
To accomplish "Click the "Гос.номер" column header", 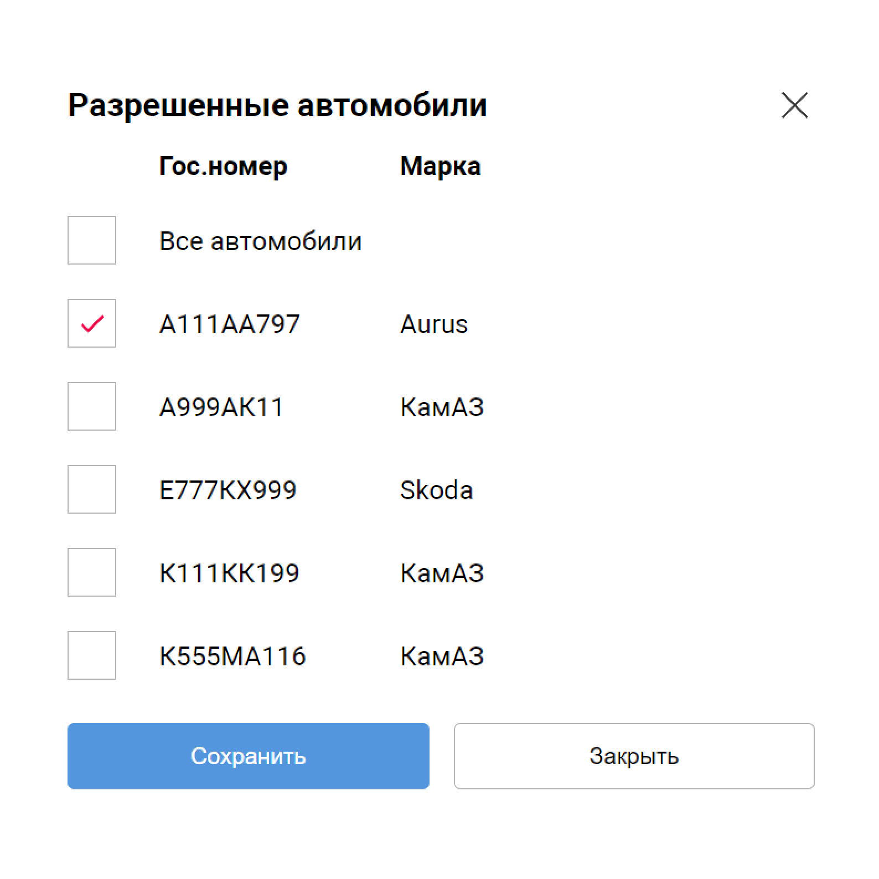I will point(223,166).
